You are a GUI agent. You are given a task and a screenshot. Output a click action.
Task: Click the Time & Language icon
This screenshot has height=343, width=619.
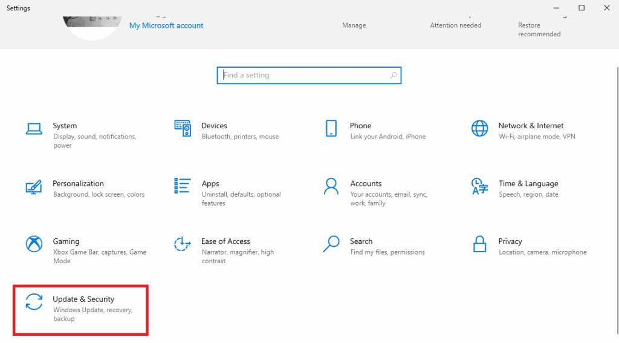pyautogui.click(x=479, y=186)
